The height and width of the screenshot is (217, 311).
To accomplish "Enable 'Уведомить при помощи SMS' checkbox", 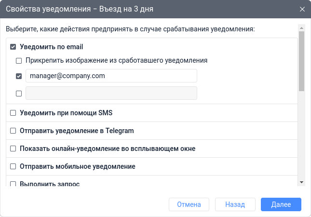I will 13,113.
